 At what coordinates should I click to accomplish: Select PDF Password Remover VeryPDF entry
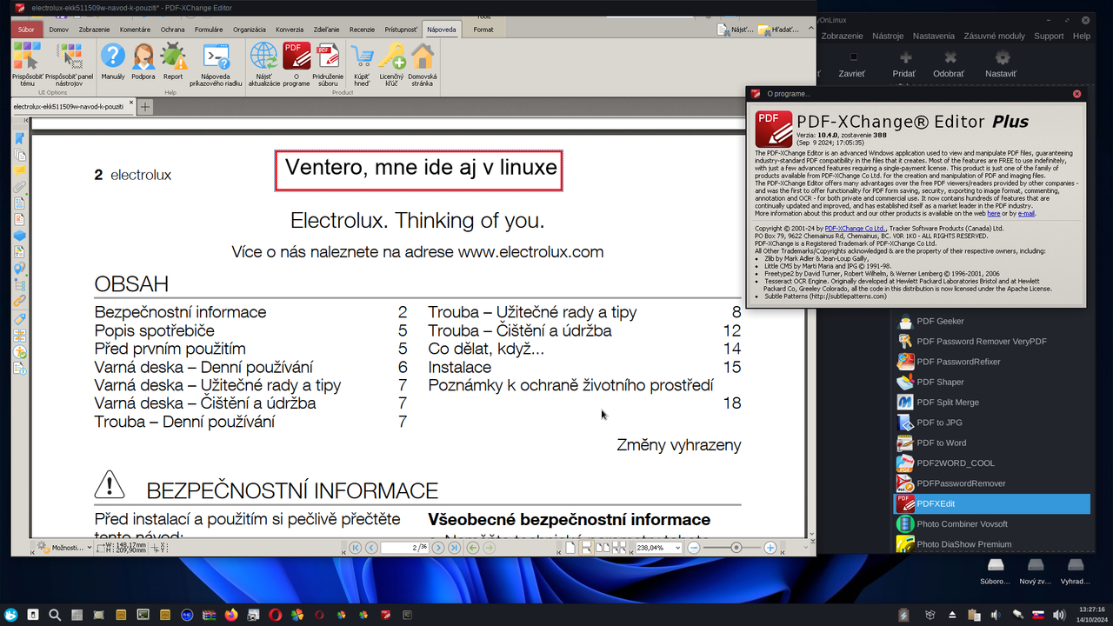click(991, 342)
